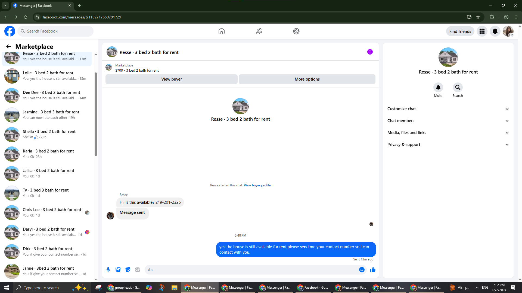Go to the Facebook Home tab
This screenshot has height=293, width=522.
(x=221, y=31)
